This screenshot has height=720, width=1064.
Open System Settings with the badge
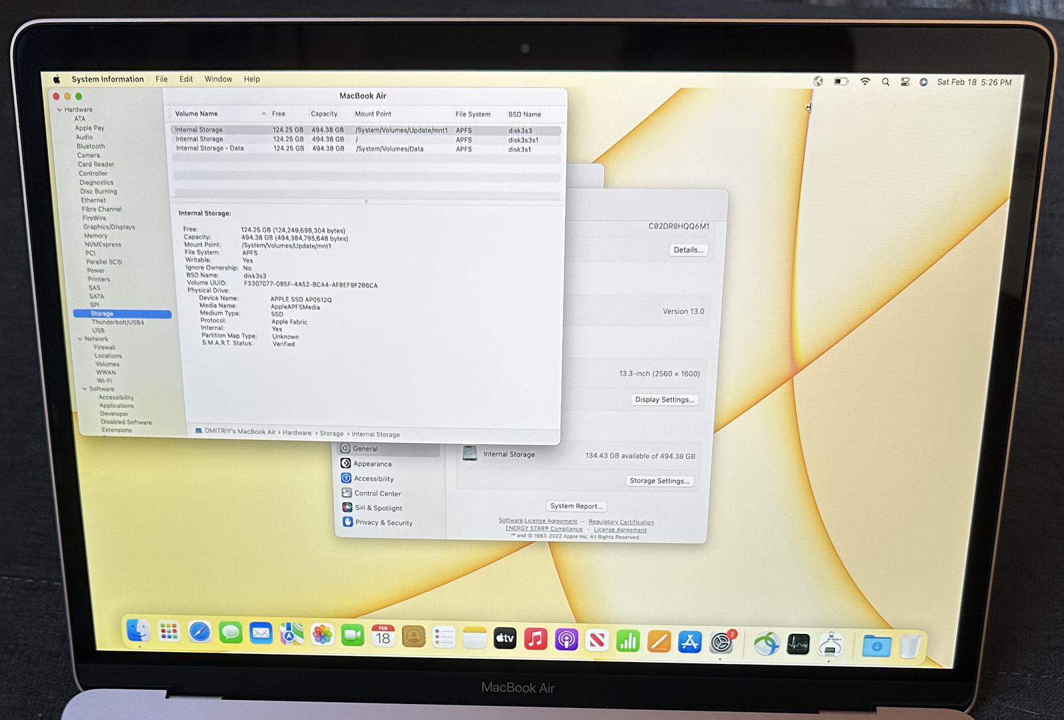pos(721,643)
